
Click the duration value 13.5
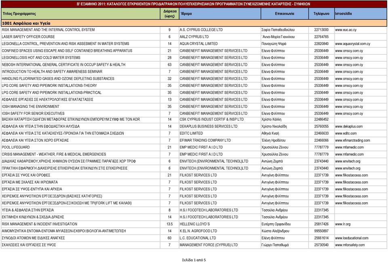[169, 224]
